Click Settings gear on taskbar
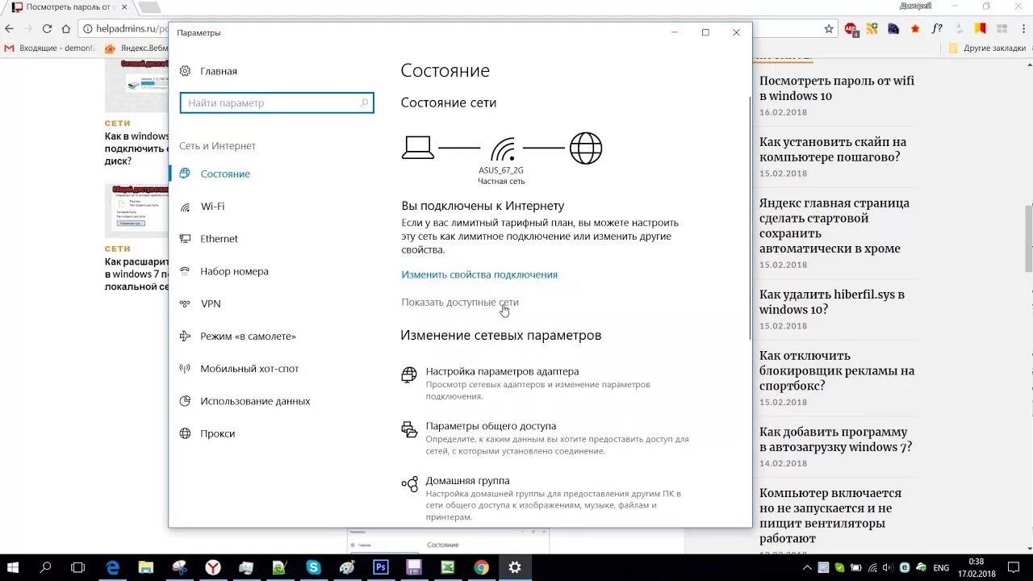Screen dimensions: 1033x581 [515, 567]
